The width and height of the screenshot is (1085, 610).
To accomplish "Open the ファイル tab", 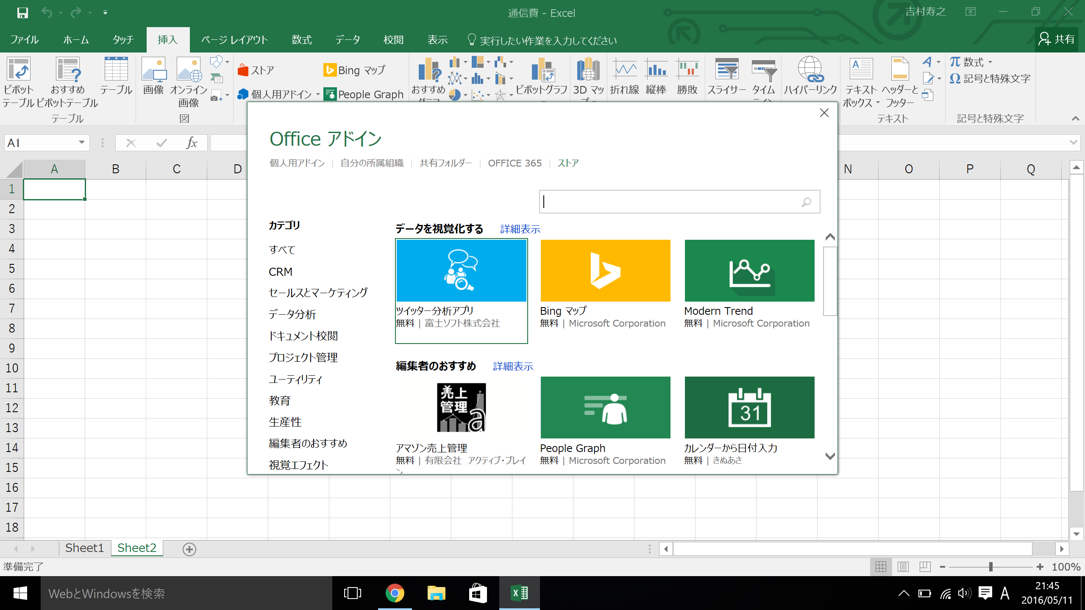I will [25, 40].
